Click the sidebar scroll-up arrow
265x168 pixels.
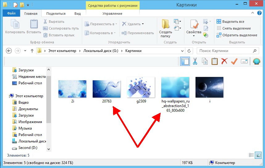point(49,70)
